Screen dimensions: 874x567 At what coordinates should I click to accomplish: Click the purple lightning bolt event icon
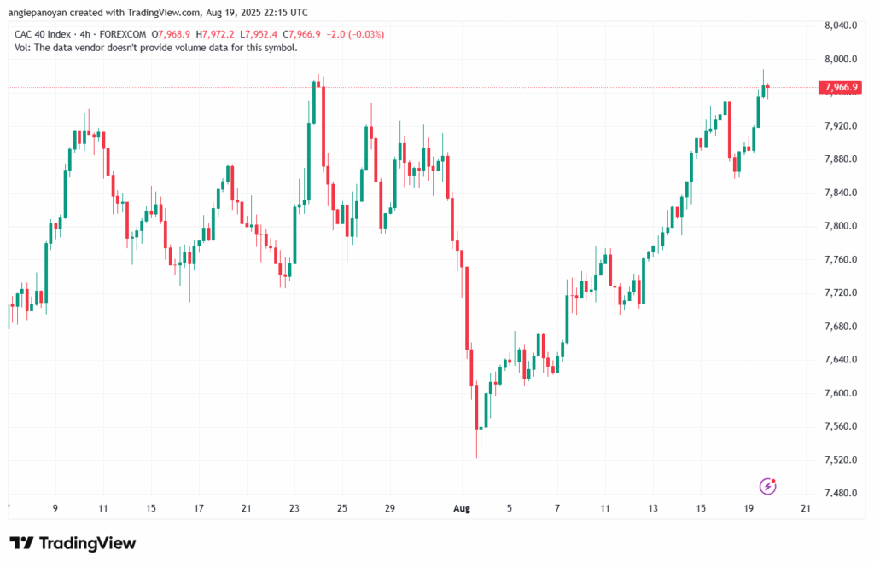(768, 486)
